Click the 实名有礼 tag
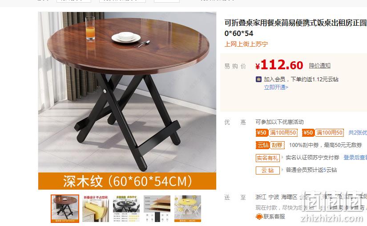The height and width of the screenshot is (226, 367). point(267,158)
